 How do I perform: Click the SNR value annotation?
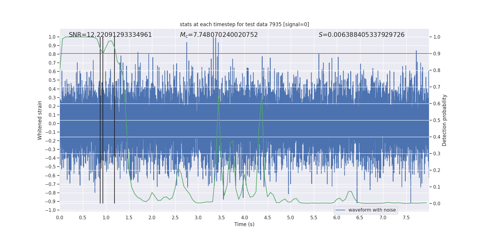pos(110,35)
